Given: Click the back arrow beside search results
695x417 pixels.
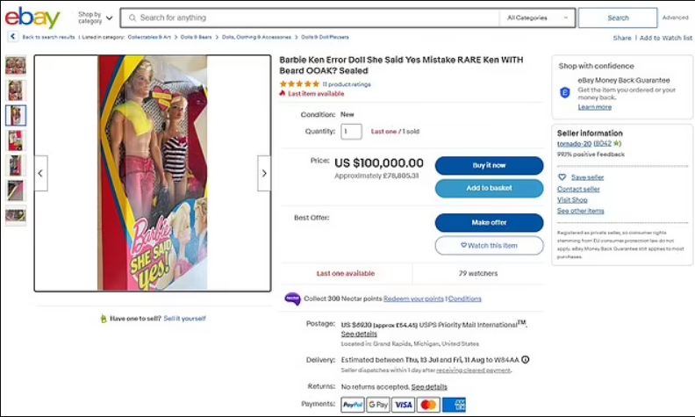Looking at the screenshot, I should [13, 37].
